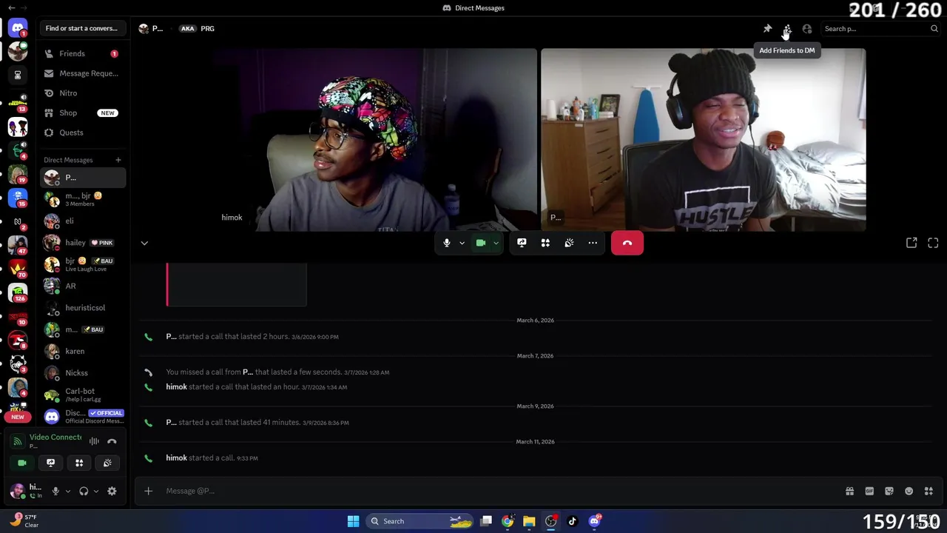Click himok name in 9:33 PM call message
The image size is (947, 533).
click(x=176, y=458)
